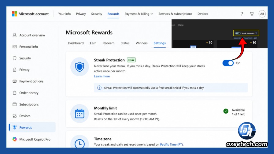274x154 pixels.
Task: Open Account overview in sidebar
Action: (32, 35)
